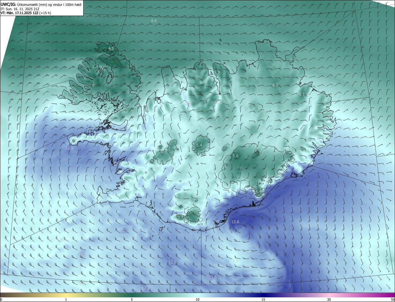Click the colorbar tick label 50
This screenshot has height=302, width=395.
(x=393, y=300)
